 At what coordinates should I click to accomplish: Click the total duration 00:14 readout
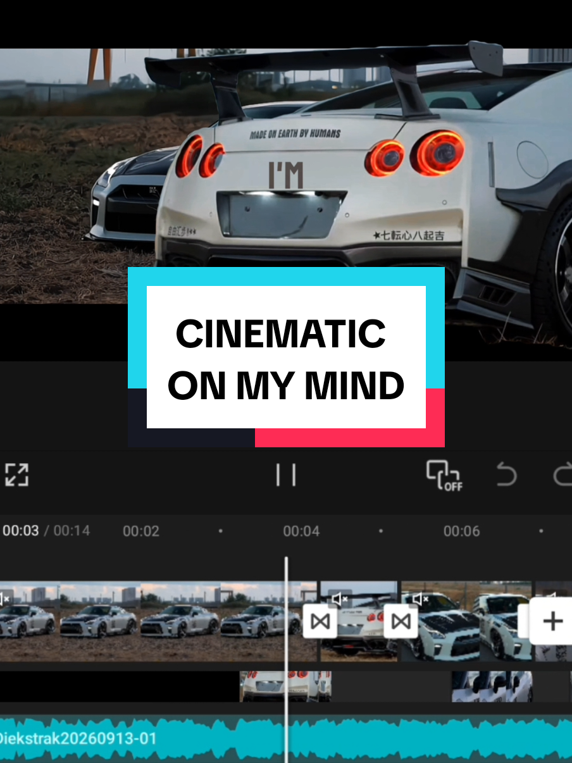(x=71, y=530)
